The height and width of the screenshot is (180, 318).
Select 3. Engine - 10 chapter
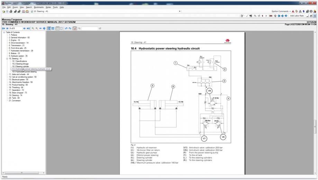[14, 40]
